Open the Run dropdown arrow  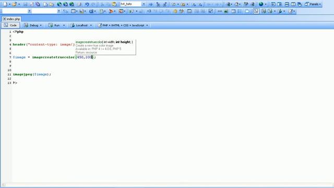64,26
